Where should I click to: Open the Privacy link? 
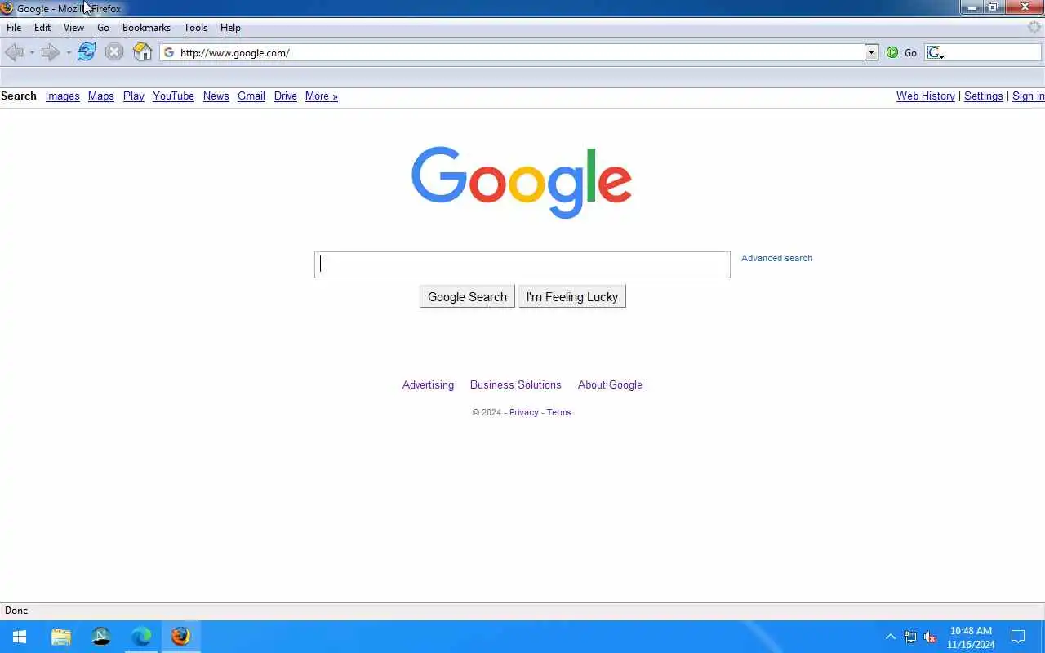(523, 412)
